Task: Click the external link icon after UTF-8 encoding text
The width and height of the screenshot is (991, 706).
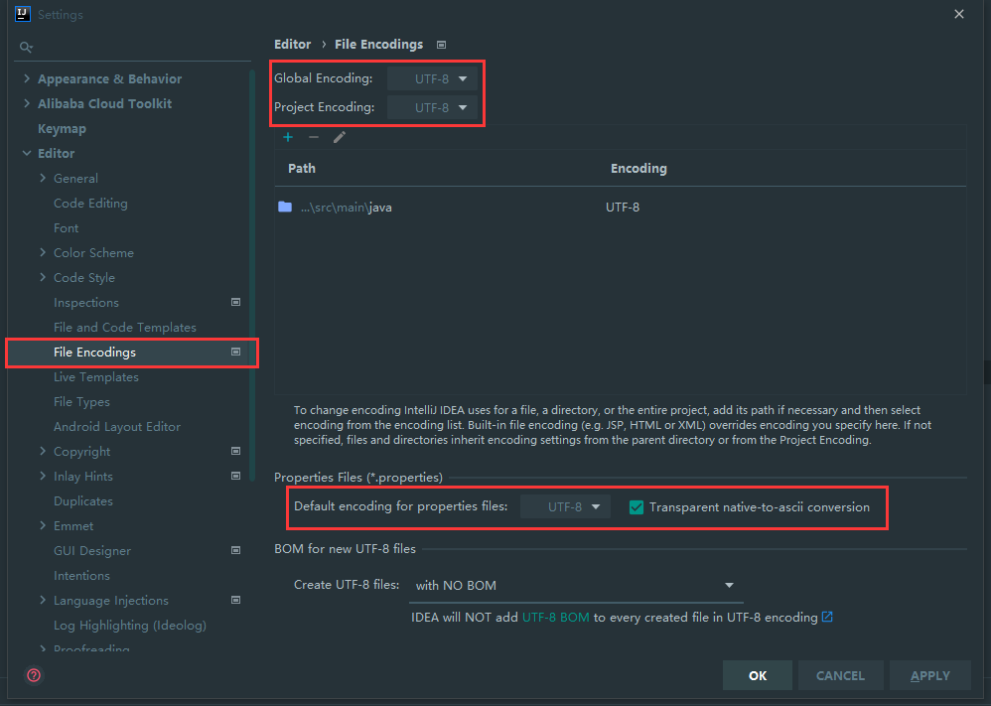Action: (x=827, y=617)
